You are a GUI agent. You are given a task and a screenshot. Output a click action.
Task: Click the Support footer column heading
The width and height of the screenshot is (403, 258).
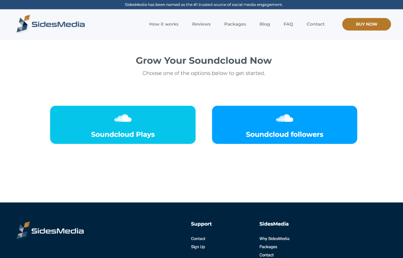pyautogui.click(x=201, y=224)
